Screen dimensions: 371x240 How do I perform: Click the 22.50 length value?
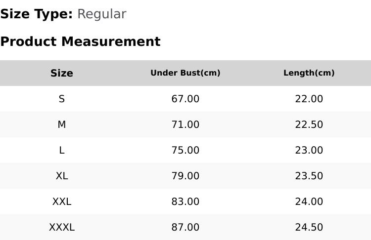309,124
